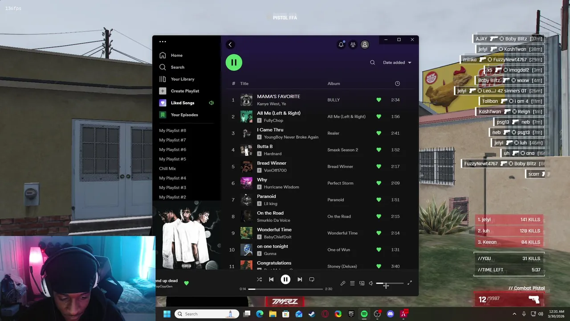Viewport: 570px width, 321px height.
Task: Open the Perfect Storm album link
Action: [340, 183]
